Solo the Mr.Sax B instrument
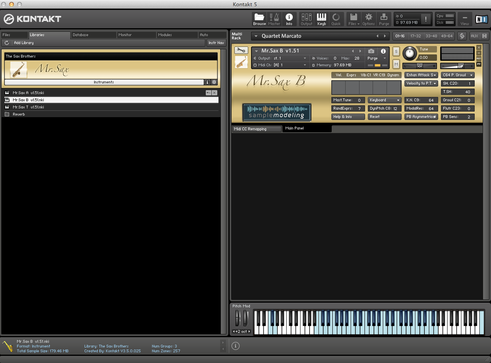491x363 pixels. [396, 51]
